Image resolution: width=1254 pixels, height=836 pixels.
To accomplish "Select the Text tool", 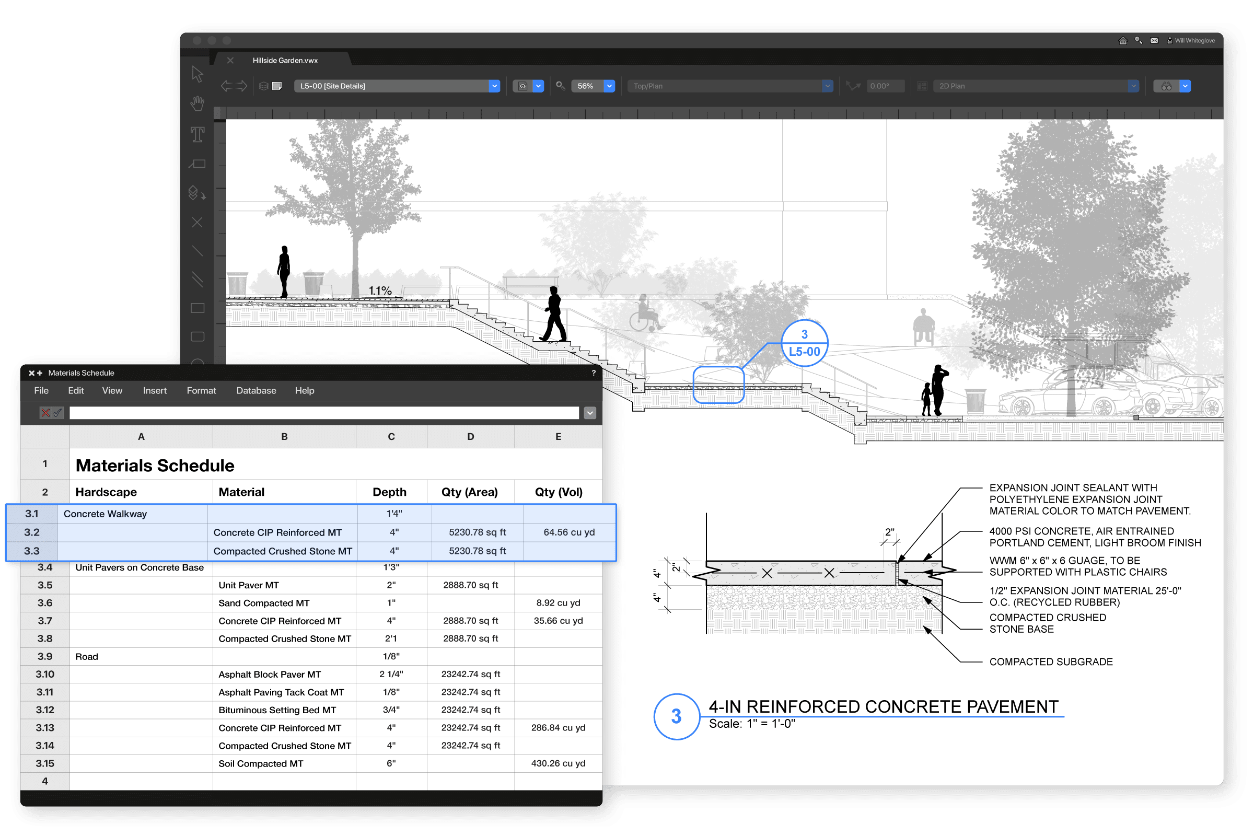I will pyautogui.click(x=198, y=134).
